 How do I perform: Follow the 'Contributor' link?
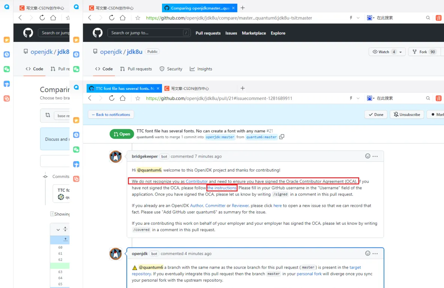[196, 182]
